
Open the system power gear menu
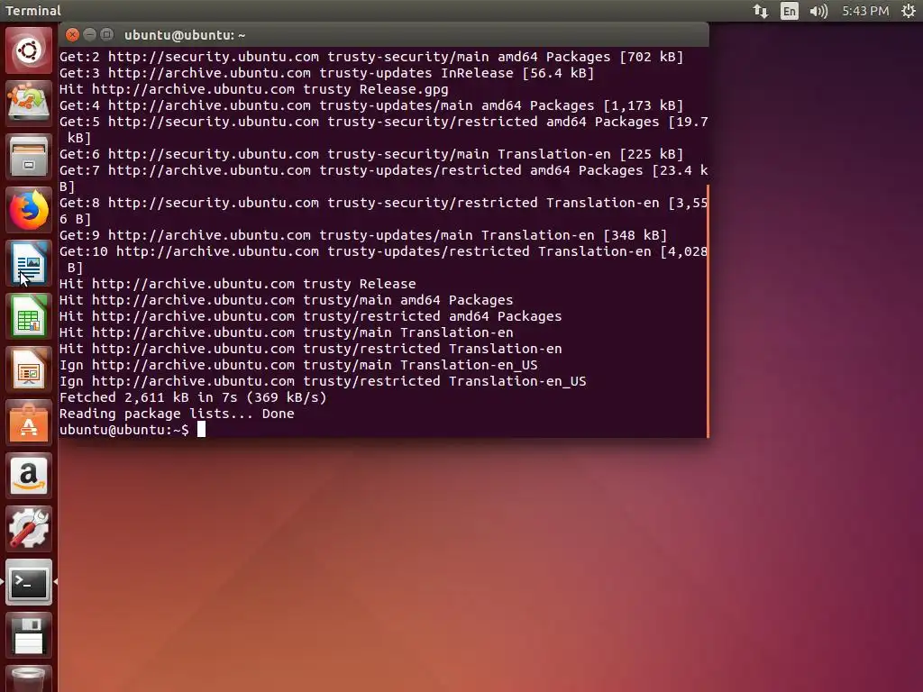(909, 11)
